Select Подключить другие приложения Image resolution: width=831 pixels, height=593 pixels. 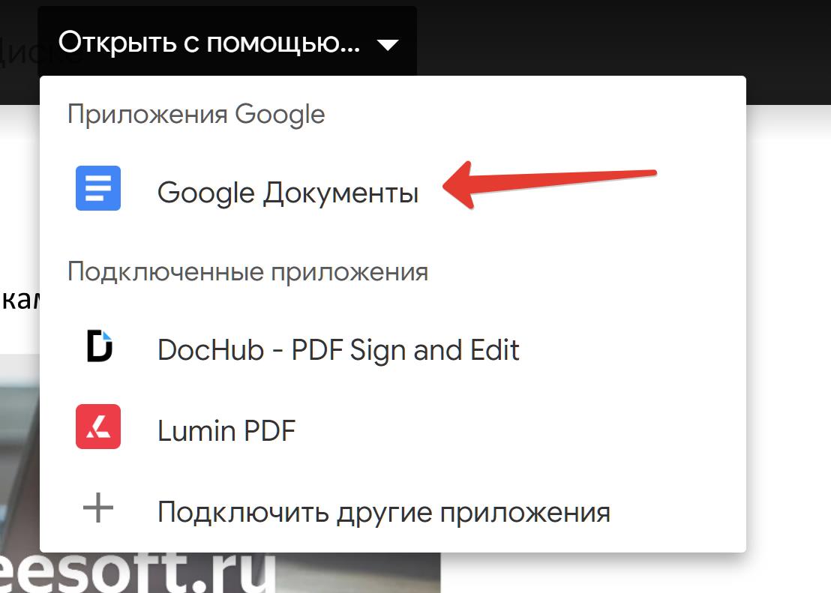click(x=383, y=513)
